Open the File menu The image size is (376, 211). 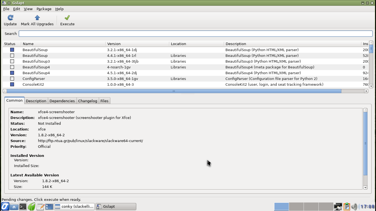point(6,9)
